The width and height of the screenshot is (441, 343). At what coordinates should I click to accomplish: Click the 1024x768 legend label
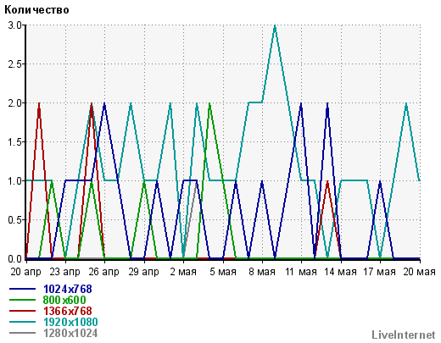68,289
